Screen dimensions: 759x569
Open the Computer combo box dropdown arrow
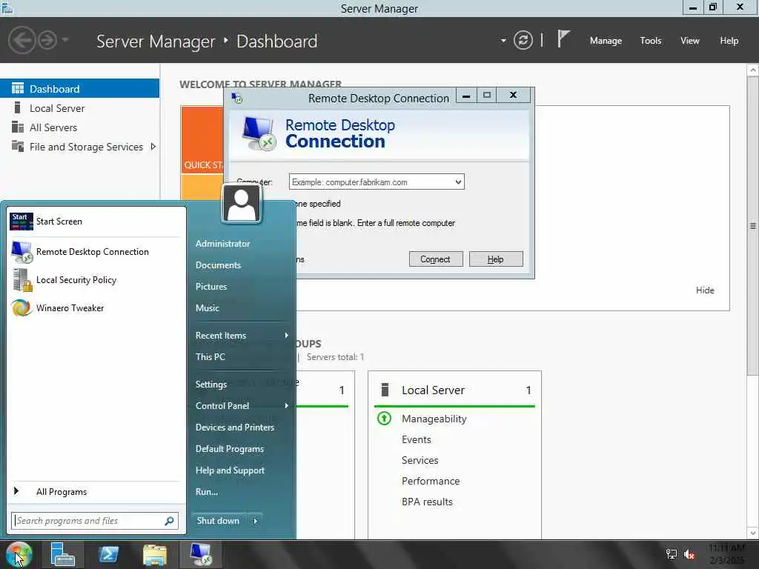click(458, 182)
